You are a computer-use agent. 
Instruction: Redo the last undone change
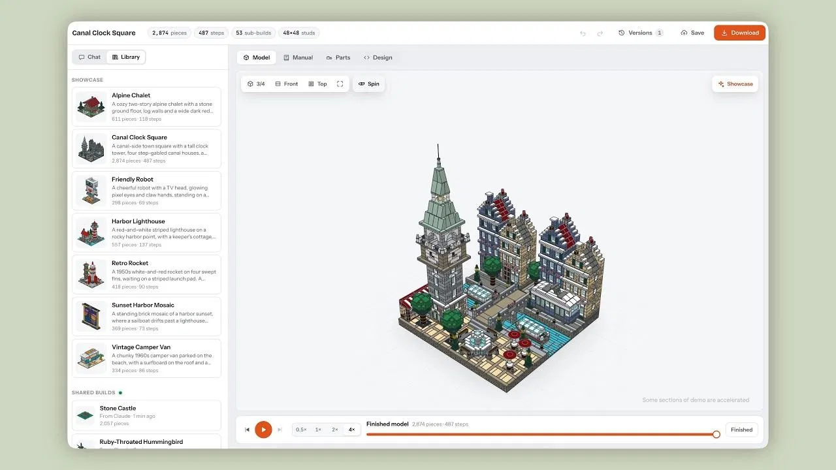click(600, 33)
